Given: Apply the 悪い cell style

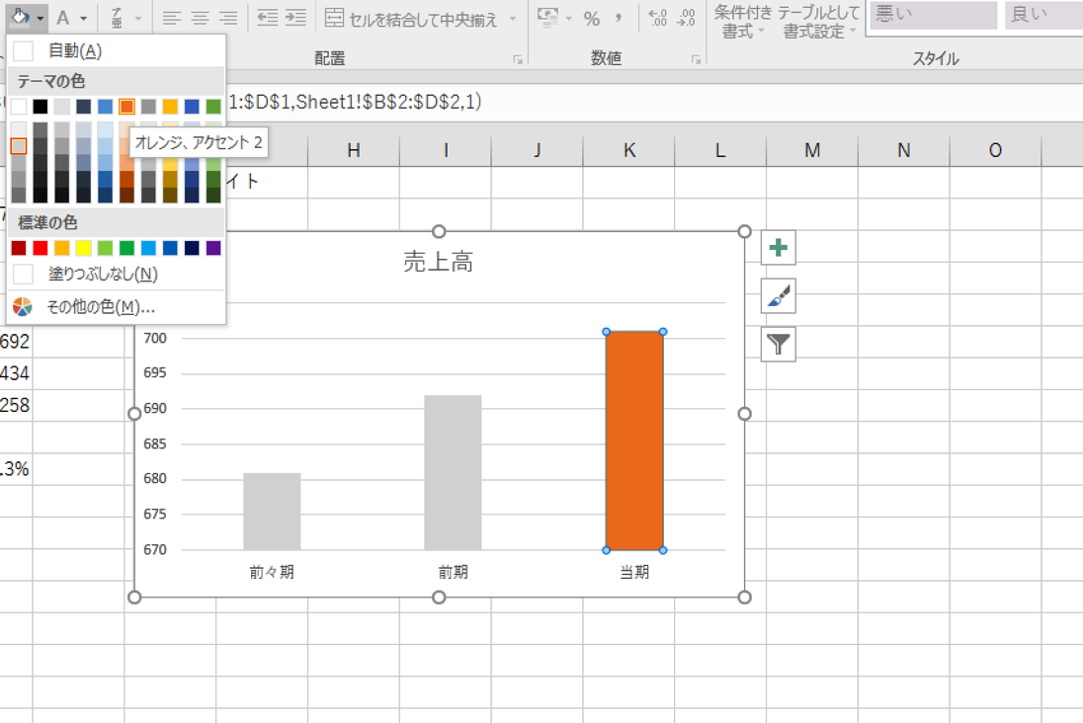Looking at the screenshot, I should click(x=933, y=15).
